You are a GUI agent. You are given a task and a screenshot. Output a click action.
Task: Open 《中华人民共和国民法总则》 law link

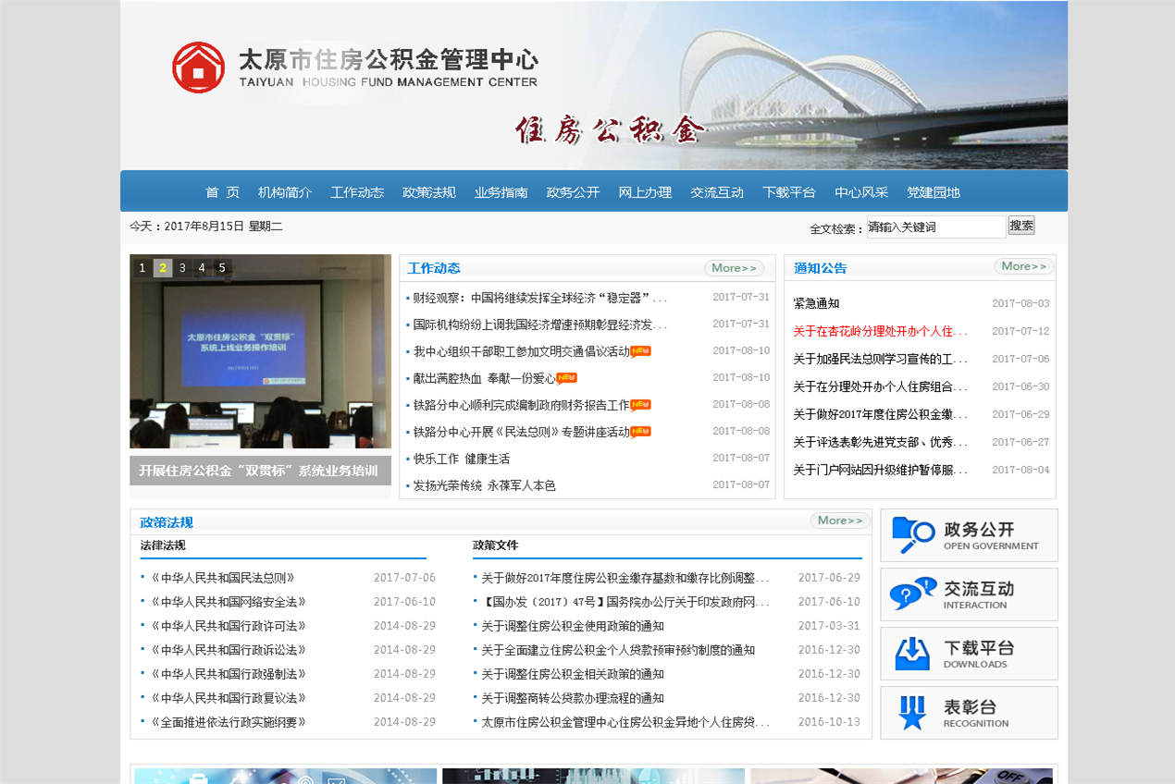click(x=222, y=578)
